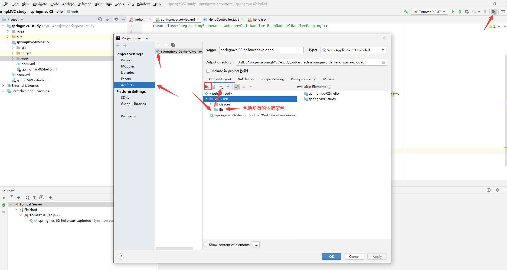Open the VCS menu

pyautogui.click(x=130, y=4)
